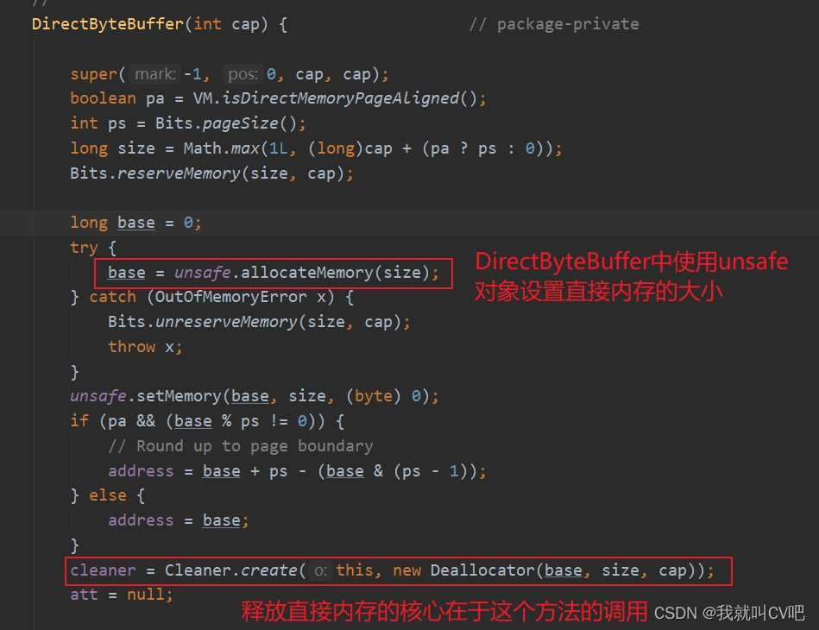Click the 'if (pa && ...' condition line
This screenshot has height=630, width=819.
[207, 421]
